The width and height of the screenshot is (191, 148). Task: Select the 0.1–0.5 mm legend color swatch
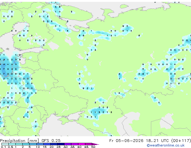[x=5, y=144]
